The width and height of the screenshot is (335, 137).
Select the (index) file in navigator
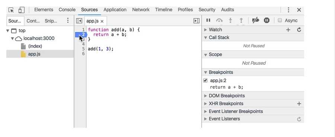35,46
